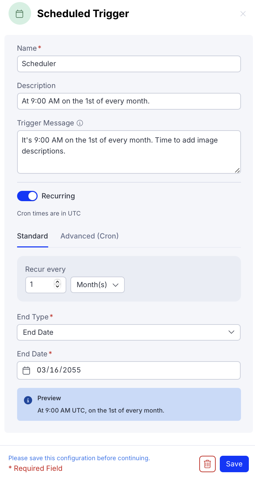255x477 pixels.
Task: Switch to the Standard tab
Action: pyautogui.click(x=32, y=236)
